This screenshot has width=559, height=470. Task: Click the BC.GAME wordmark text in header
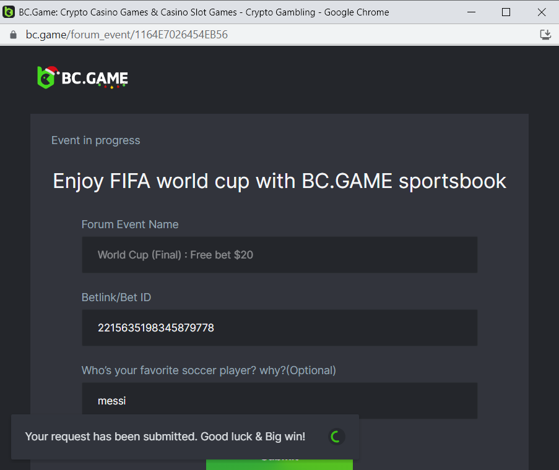95,79
